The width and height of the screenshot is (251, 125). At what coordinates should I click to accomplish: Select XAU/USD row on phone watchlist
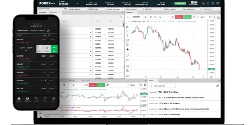pos(36,57)
